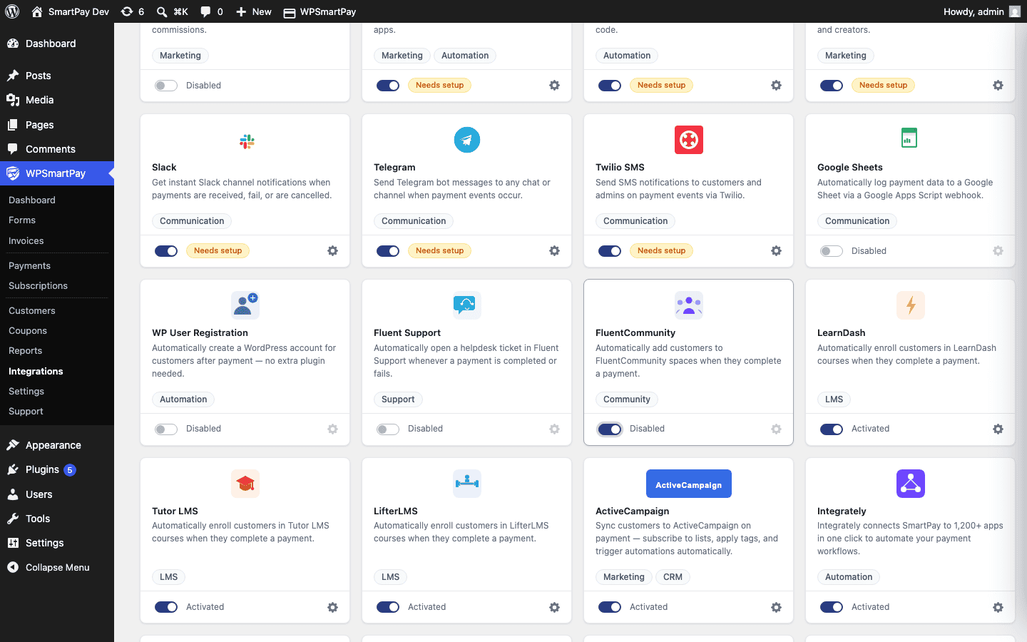Enable WP User Registration integration
Screen dimensions: 1027x642
166,429
